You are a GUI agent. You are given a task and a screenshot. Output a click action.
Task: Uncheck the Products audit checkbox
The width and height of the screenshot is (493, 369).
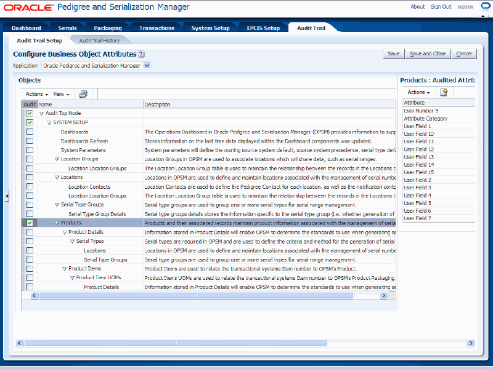[30, 223]
